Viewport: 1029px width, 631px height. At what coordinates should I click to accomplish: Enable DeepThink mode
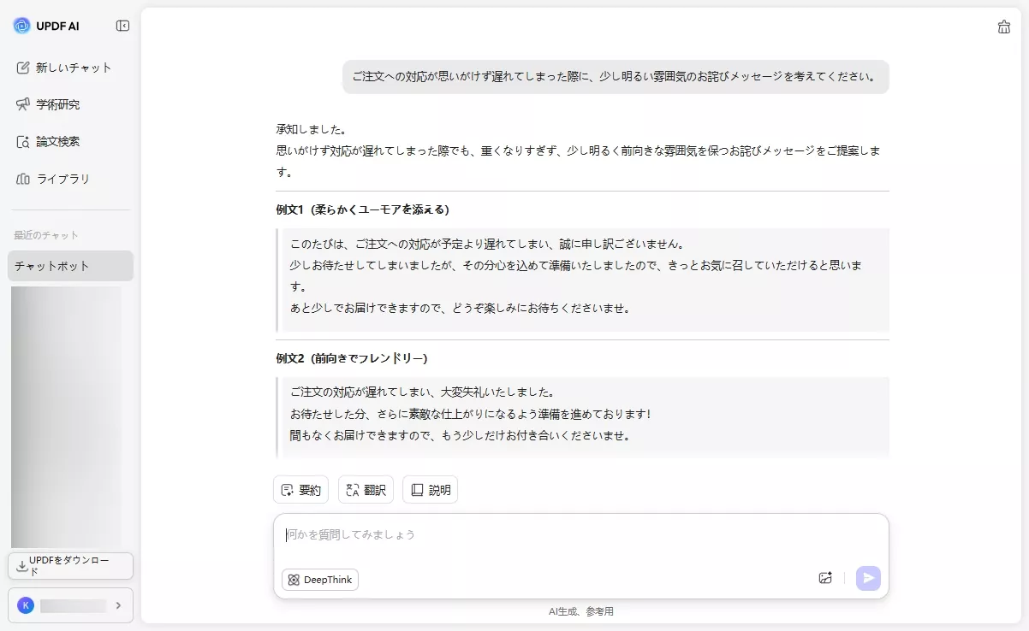pos(319,580)
